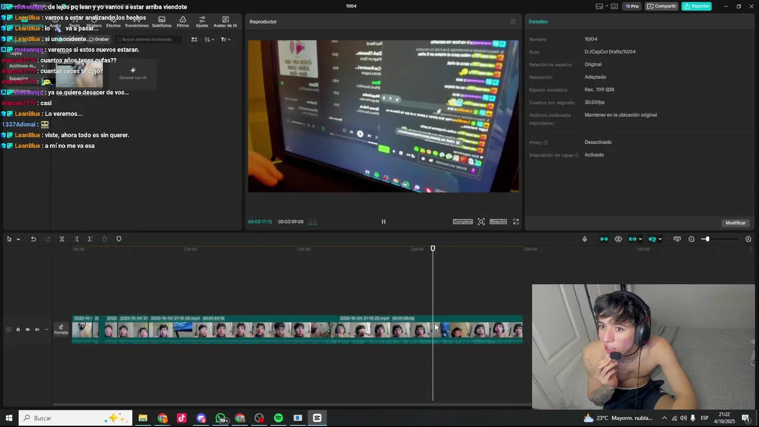
Task: Enter fullscreen preview mode
Action: pyautogui.click(x=516, y=222)
